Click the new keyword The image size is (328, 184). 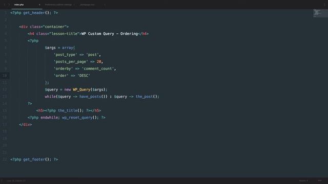[67, 89]
